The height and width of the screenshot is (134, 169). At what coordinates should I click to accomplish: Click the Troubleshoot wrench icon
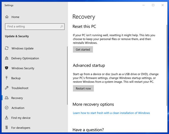(6, 88)
